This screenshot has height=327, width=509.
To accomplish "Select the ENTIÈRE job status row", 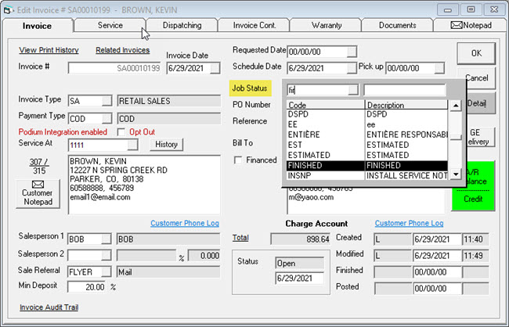I will tap(367, 135).
